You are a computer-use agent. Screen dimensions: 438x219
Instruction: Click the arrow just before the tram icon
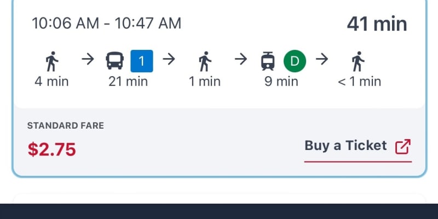tap(240, 59)
